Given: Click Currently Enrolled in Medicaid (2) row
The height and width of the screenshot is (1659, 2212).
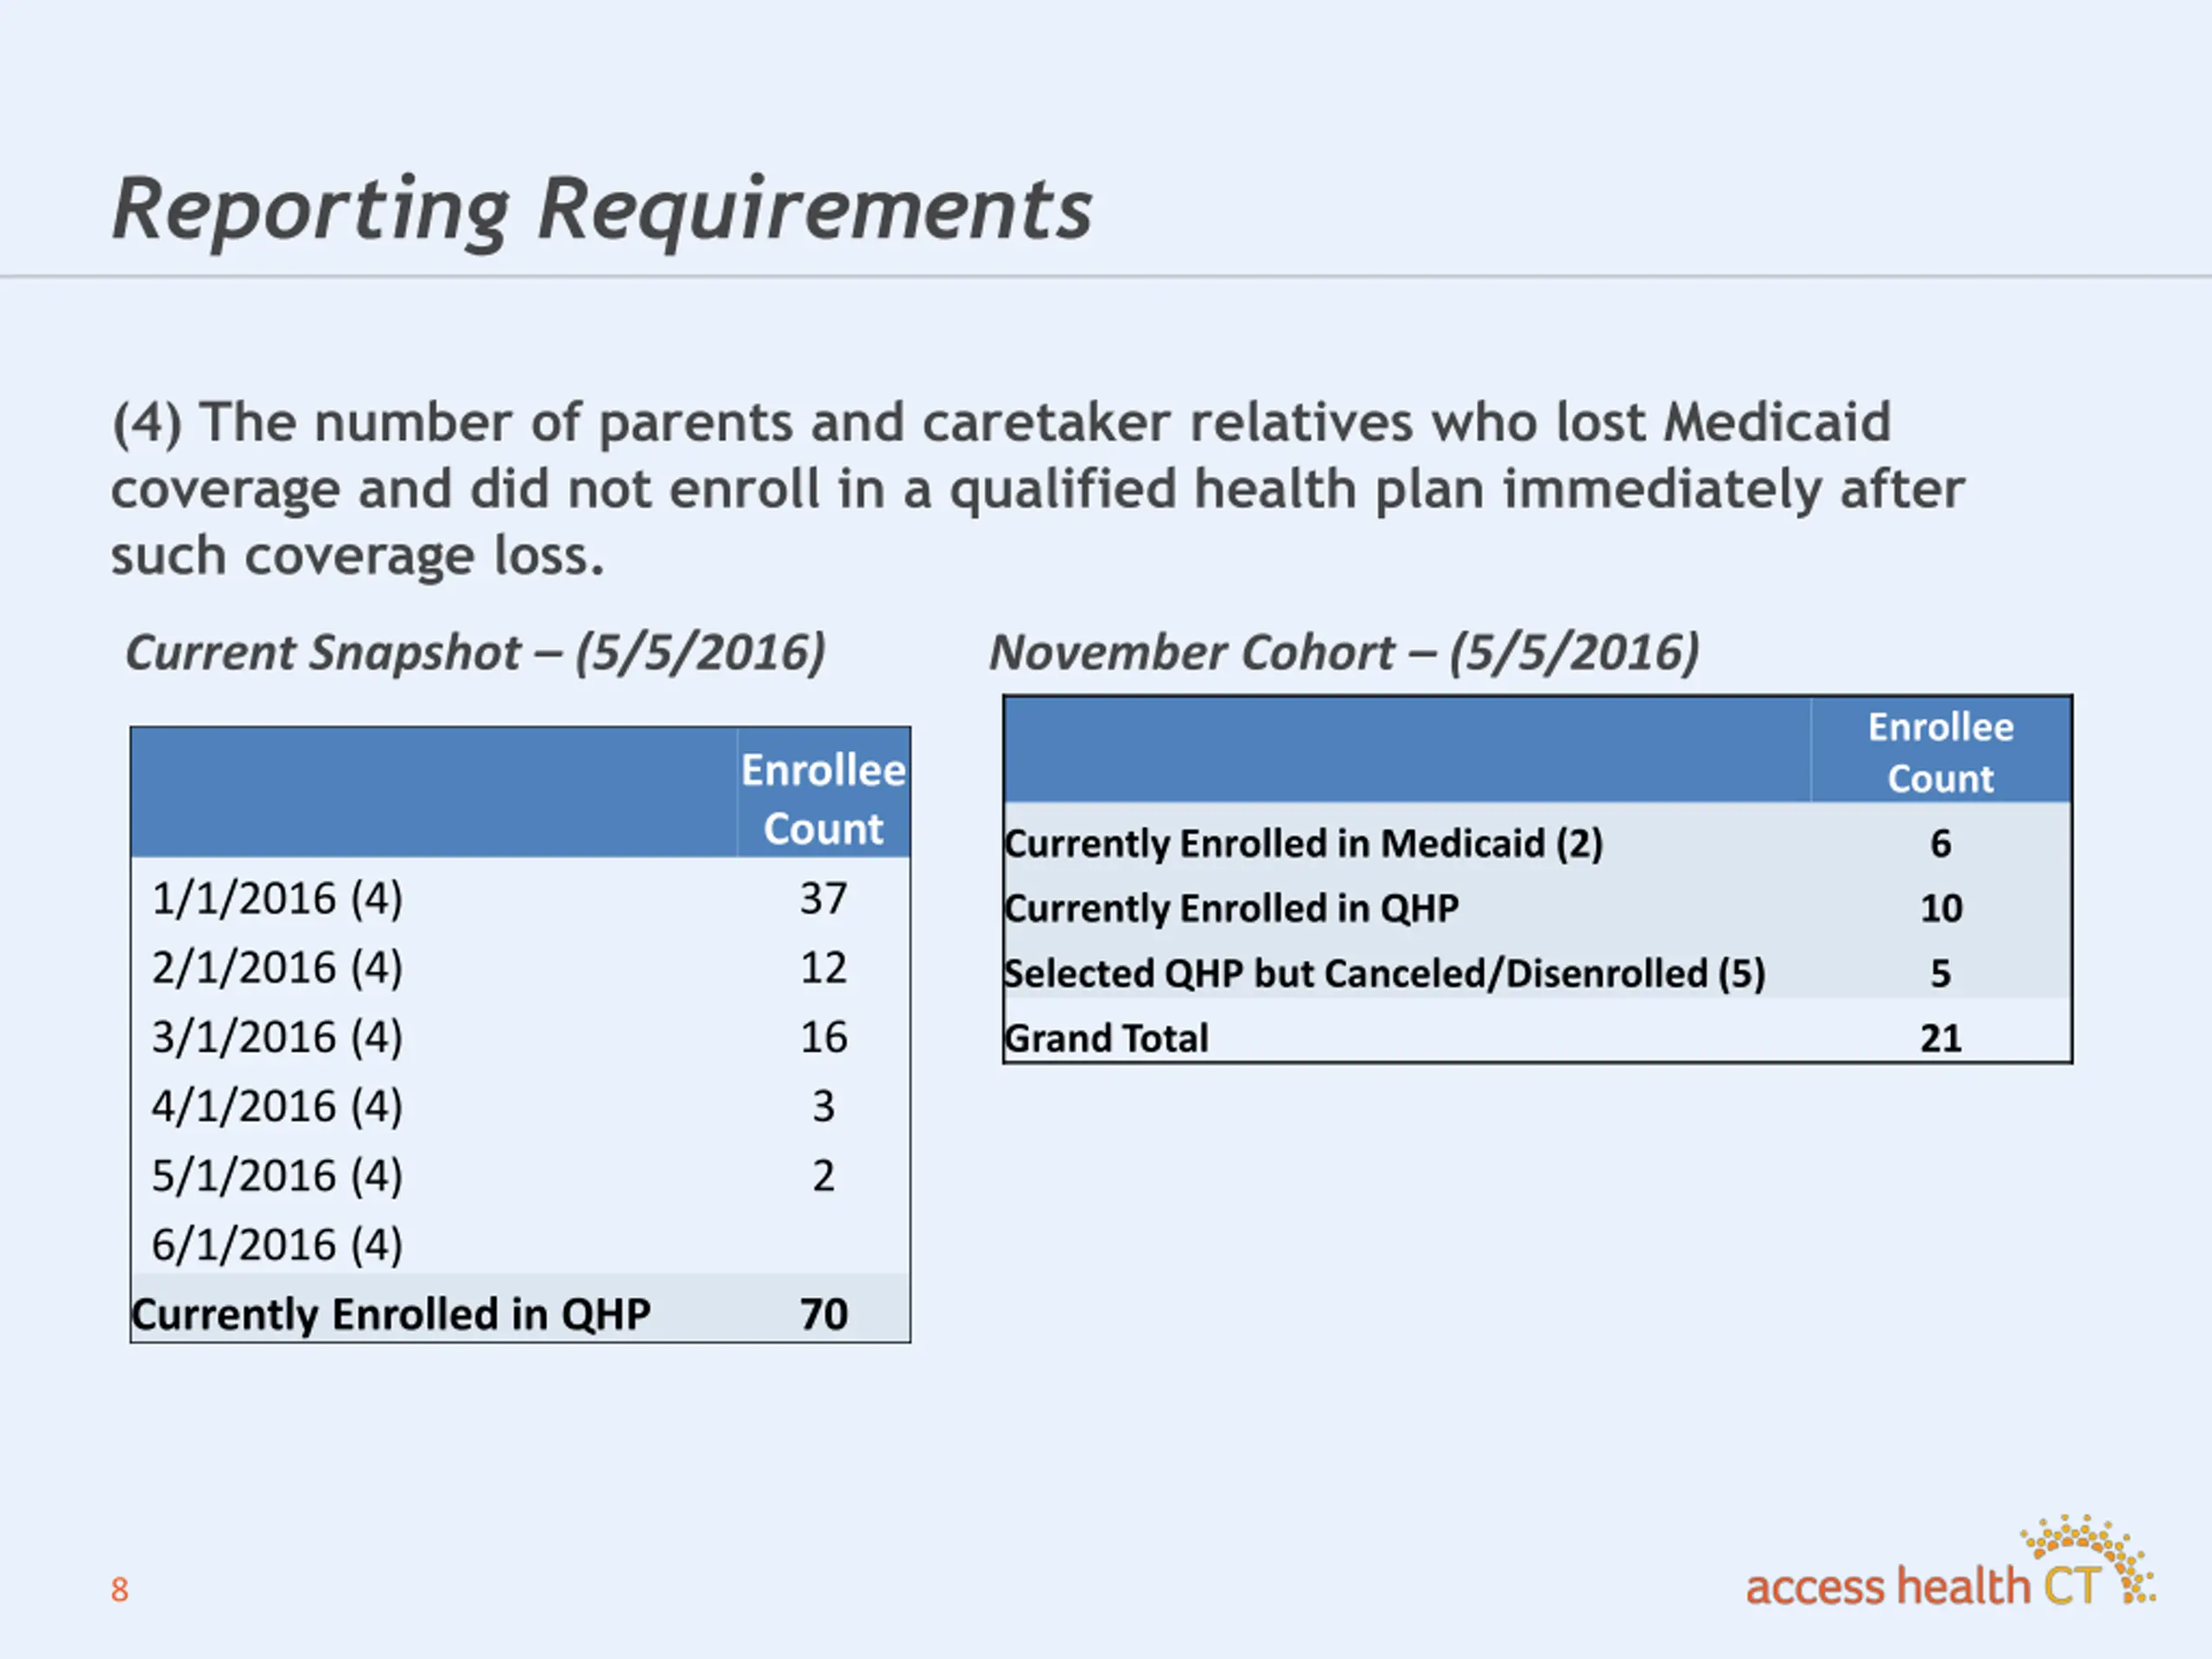Looking at the screenshot, I should point(1537,843).
